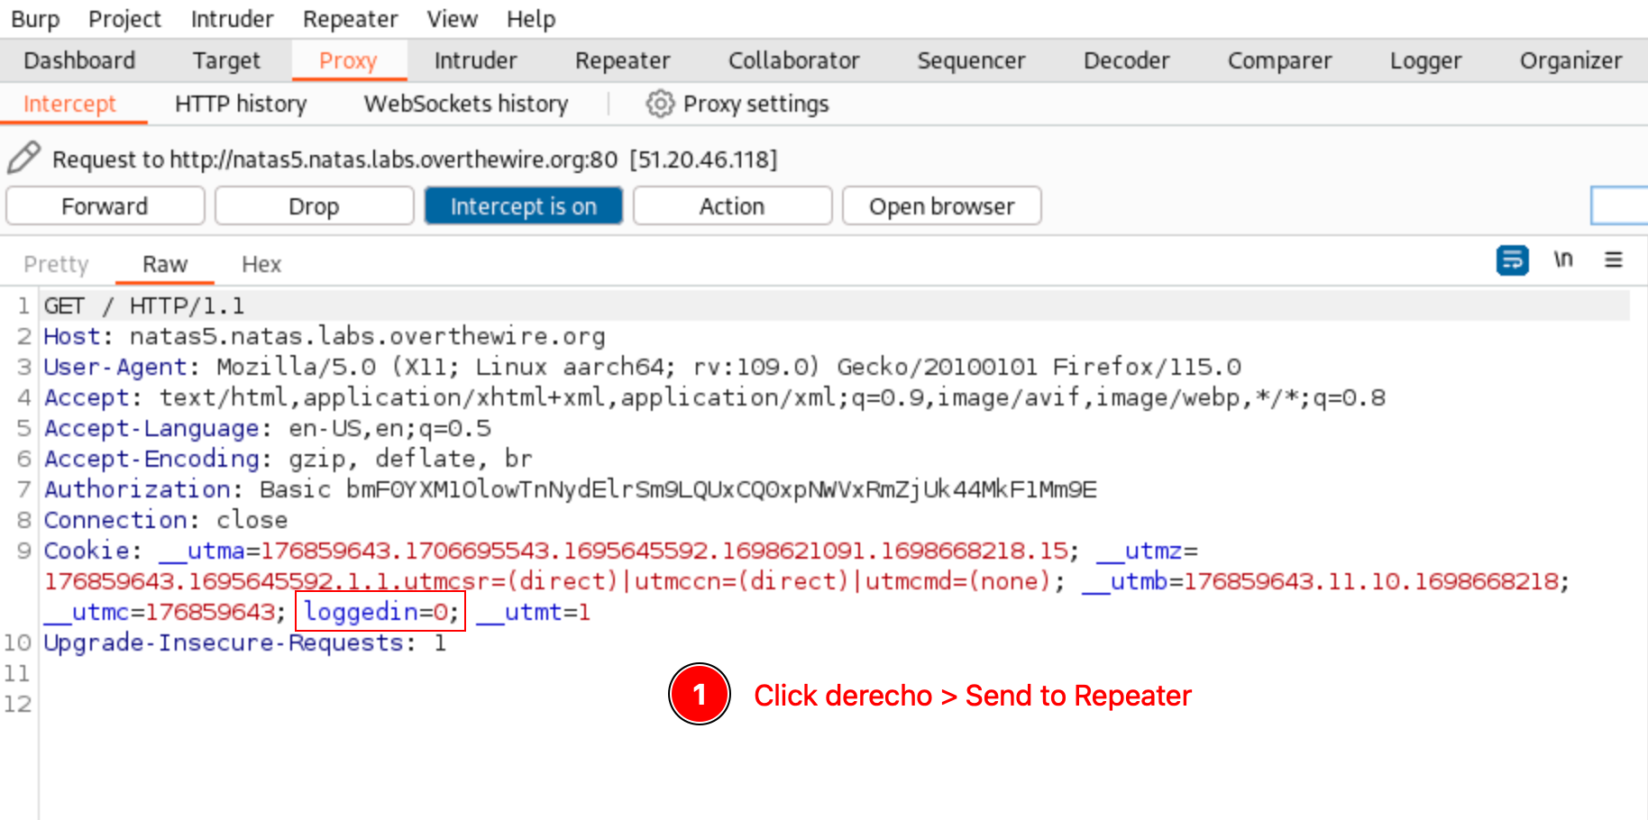
Task: Open Proxy settings gear icon
Action: (660, 104)
